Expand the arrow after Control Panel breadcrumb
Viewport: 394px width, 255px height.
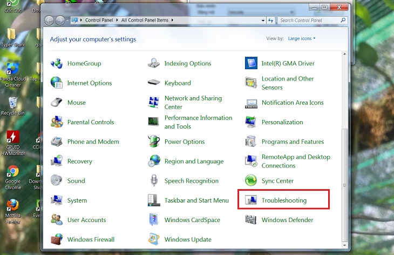[118, 21]
